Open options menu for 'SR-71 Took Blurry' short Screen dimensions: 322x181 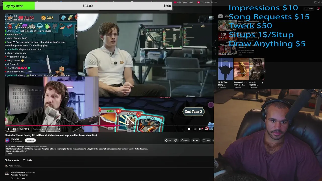pos(231,83)
